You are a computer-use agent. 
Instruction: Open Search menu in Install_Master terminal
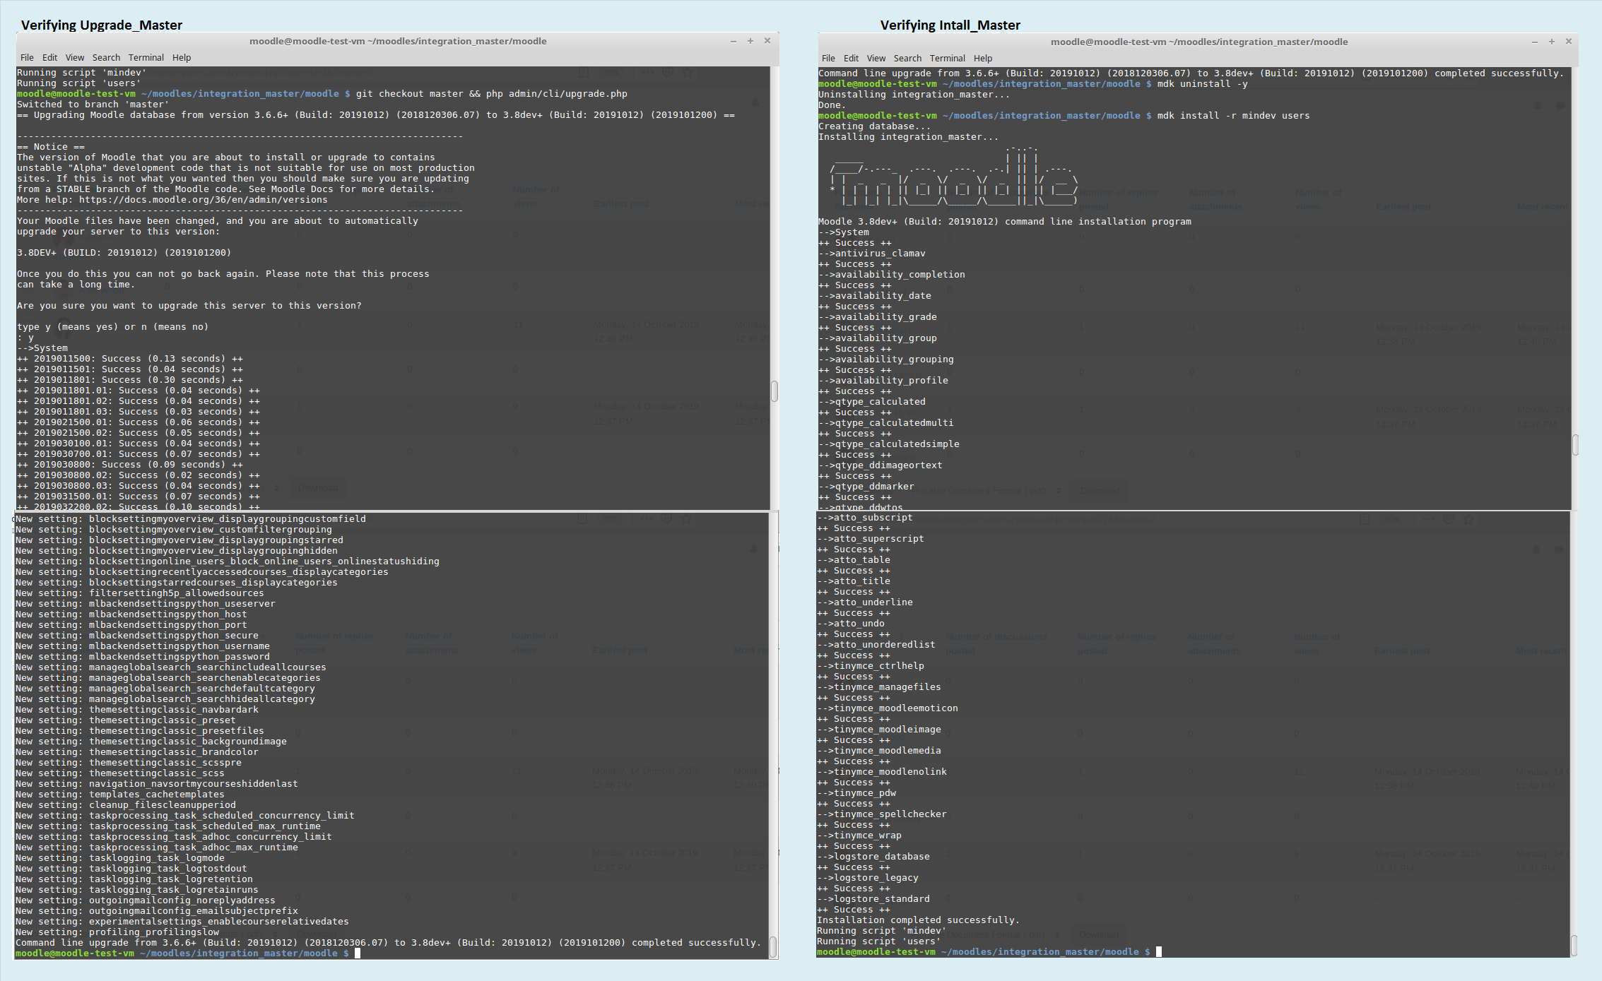pyautogui.click(x=907, y=59)
